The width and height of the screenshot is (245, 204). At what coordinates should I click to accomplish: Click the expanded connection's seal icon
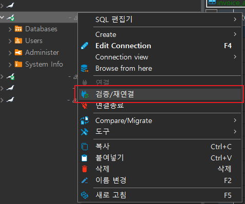pyautogui.click(x=11, y=17)
